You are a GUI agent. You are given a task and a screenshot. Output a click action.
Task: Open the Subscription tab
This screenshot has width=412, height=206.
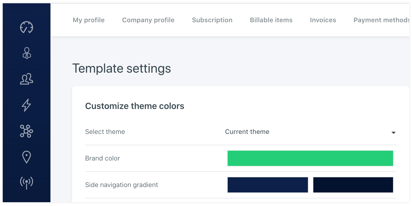[212, 20]
